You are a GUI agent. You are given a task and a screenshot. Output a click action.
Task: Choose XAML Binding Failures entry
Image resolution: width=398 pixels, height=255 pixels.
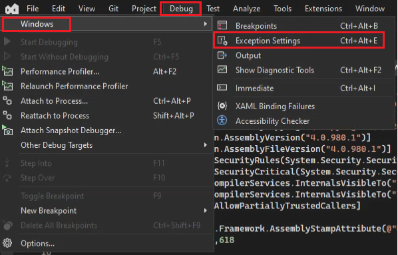[x=303, y=106]
